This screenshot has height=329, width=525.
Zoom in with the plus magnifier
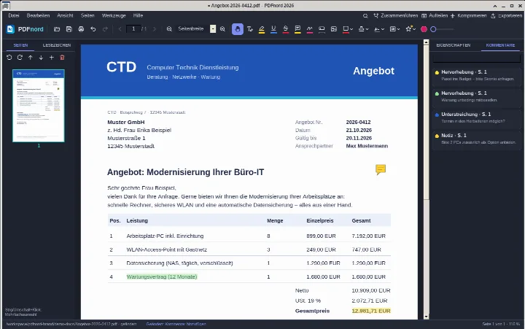(x=222, y=29)
